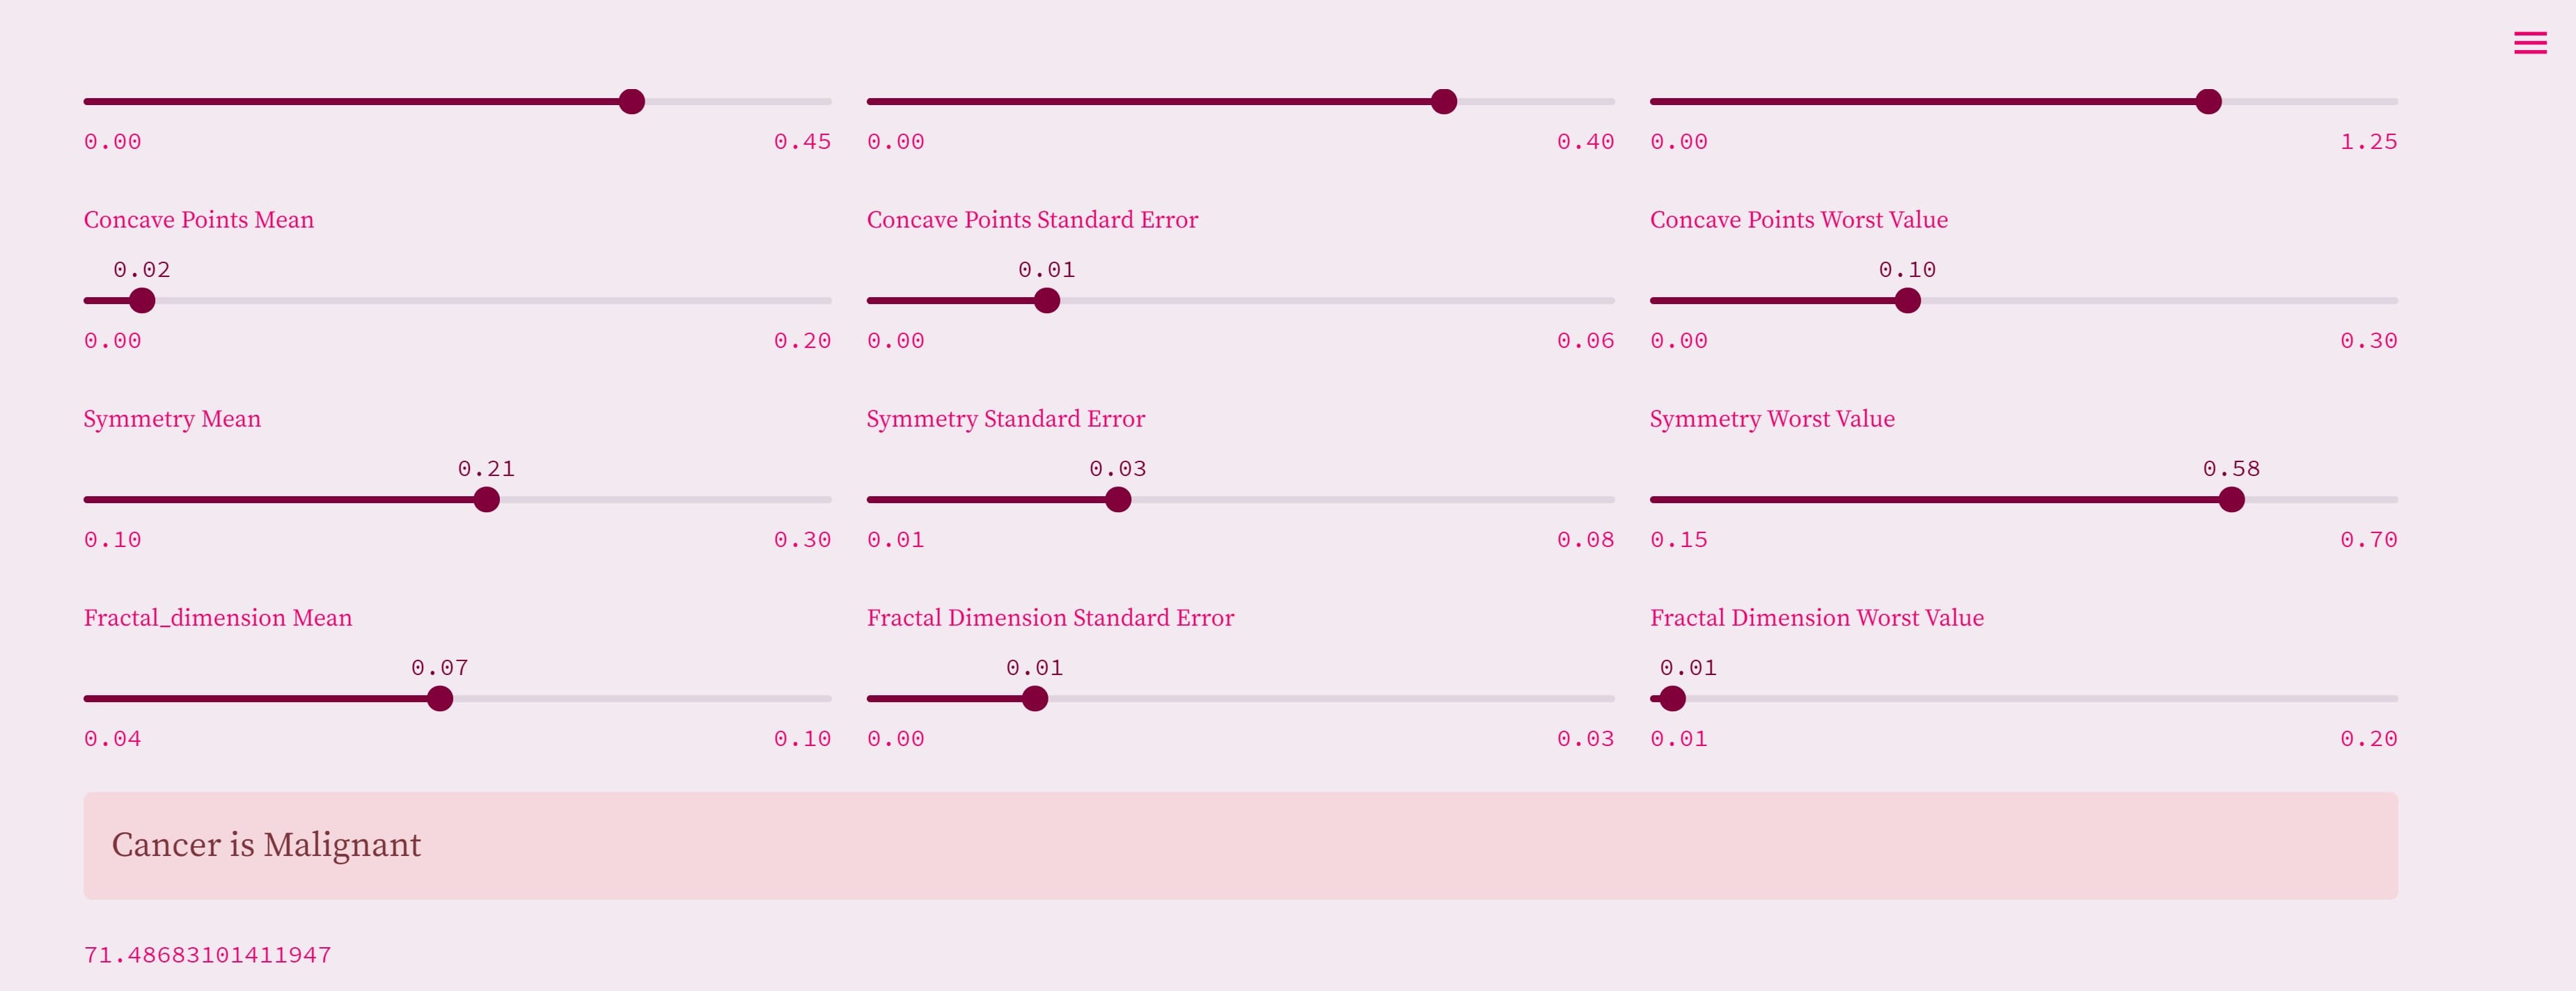This screenshot has height=991, width=2576.
Task: Click the prediction value 71.48683101411947
Action: click(x=207, y=955)
